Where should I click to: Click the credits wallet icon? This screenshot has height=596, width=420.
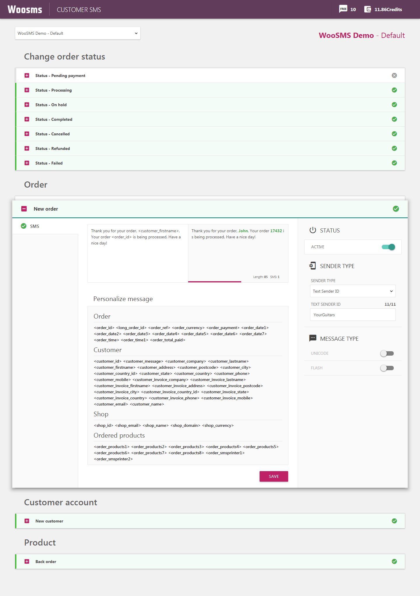point(367,9)
